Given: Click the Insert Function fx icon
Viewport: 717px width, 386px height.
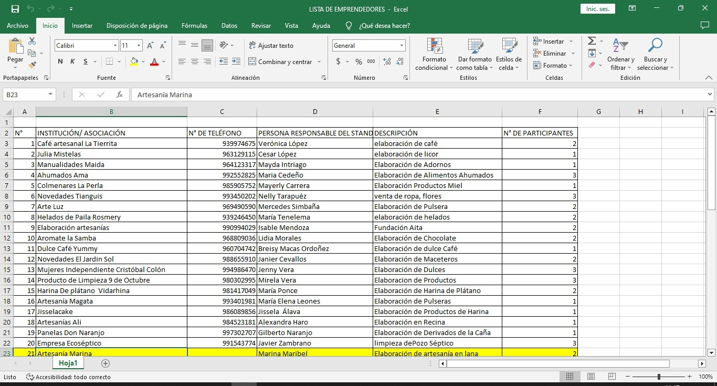Looking at the screenshot, I should click(120, 95).
